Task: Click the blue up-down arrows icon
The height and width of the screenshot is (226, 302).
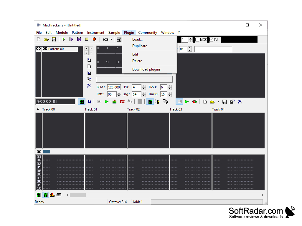Action: click(89, 102)
